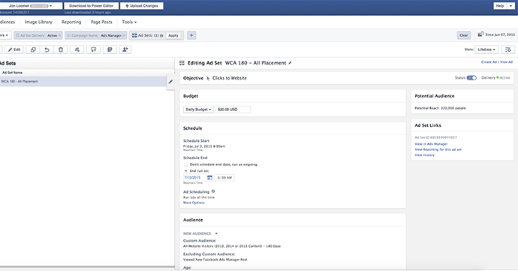Click the Potential Reach 320,000 people text
518x271 pixels.
point(440,108)
